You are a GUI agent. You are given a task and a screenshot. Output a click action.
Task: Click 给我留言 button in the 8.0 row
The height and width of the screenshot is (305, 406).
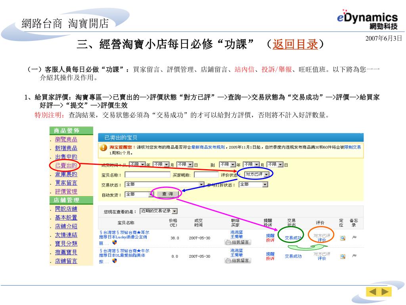pos(238,261)
